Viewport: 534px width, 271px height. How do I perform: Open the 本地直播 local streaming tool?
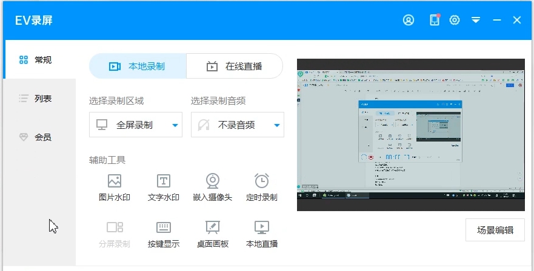[x=262, y=234]
